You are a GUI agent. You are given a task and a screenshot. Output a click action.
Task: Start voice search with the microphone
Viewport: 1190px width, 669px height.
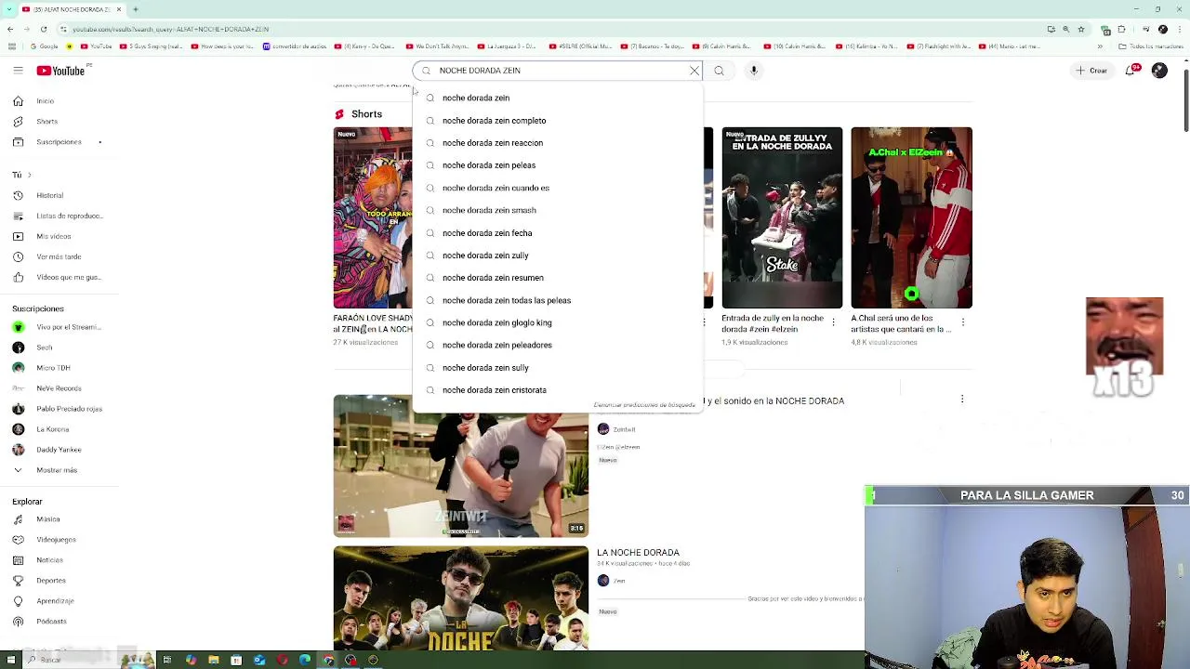(754, 71)
